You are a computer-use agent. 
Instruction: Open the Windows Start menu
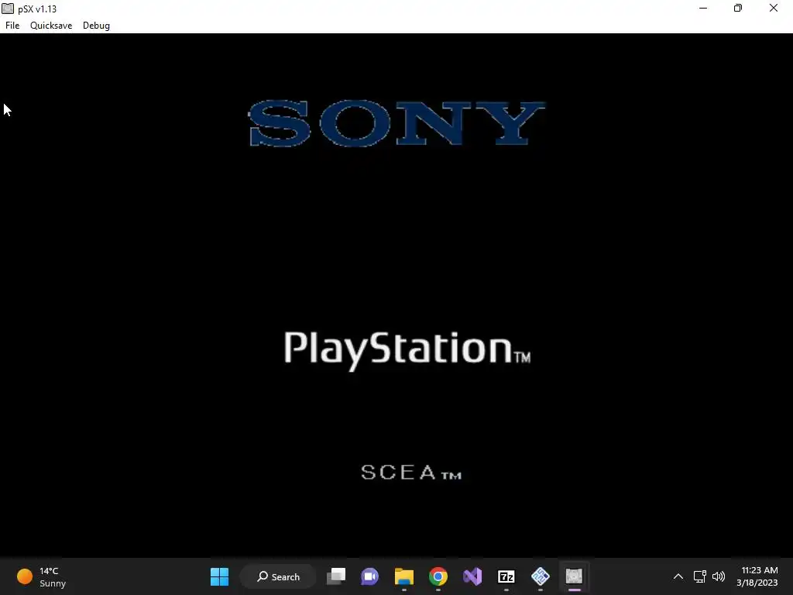coord(219,576)
